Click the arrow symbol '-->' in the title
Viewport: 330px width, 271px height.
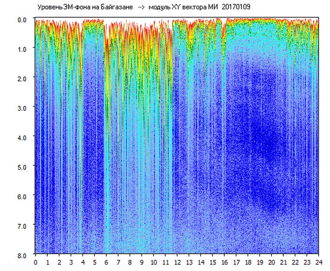click(141, 7)
